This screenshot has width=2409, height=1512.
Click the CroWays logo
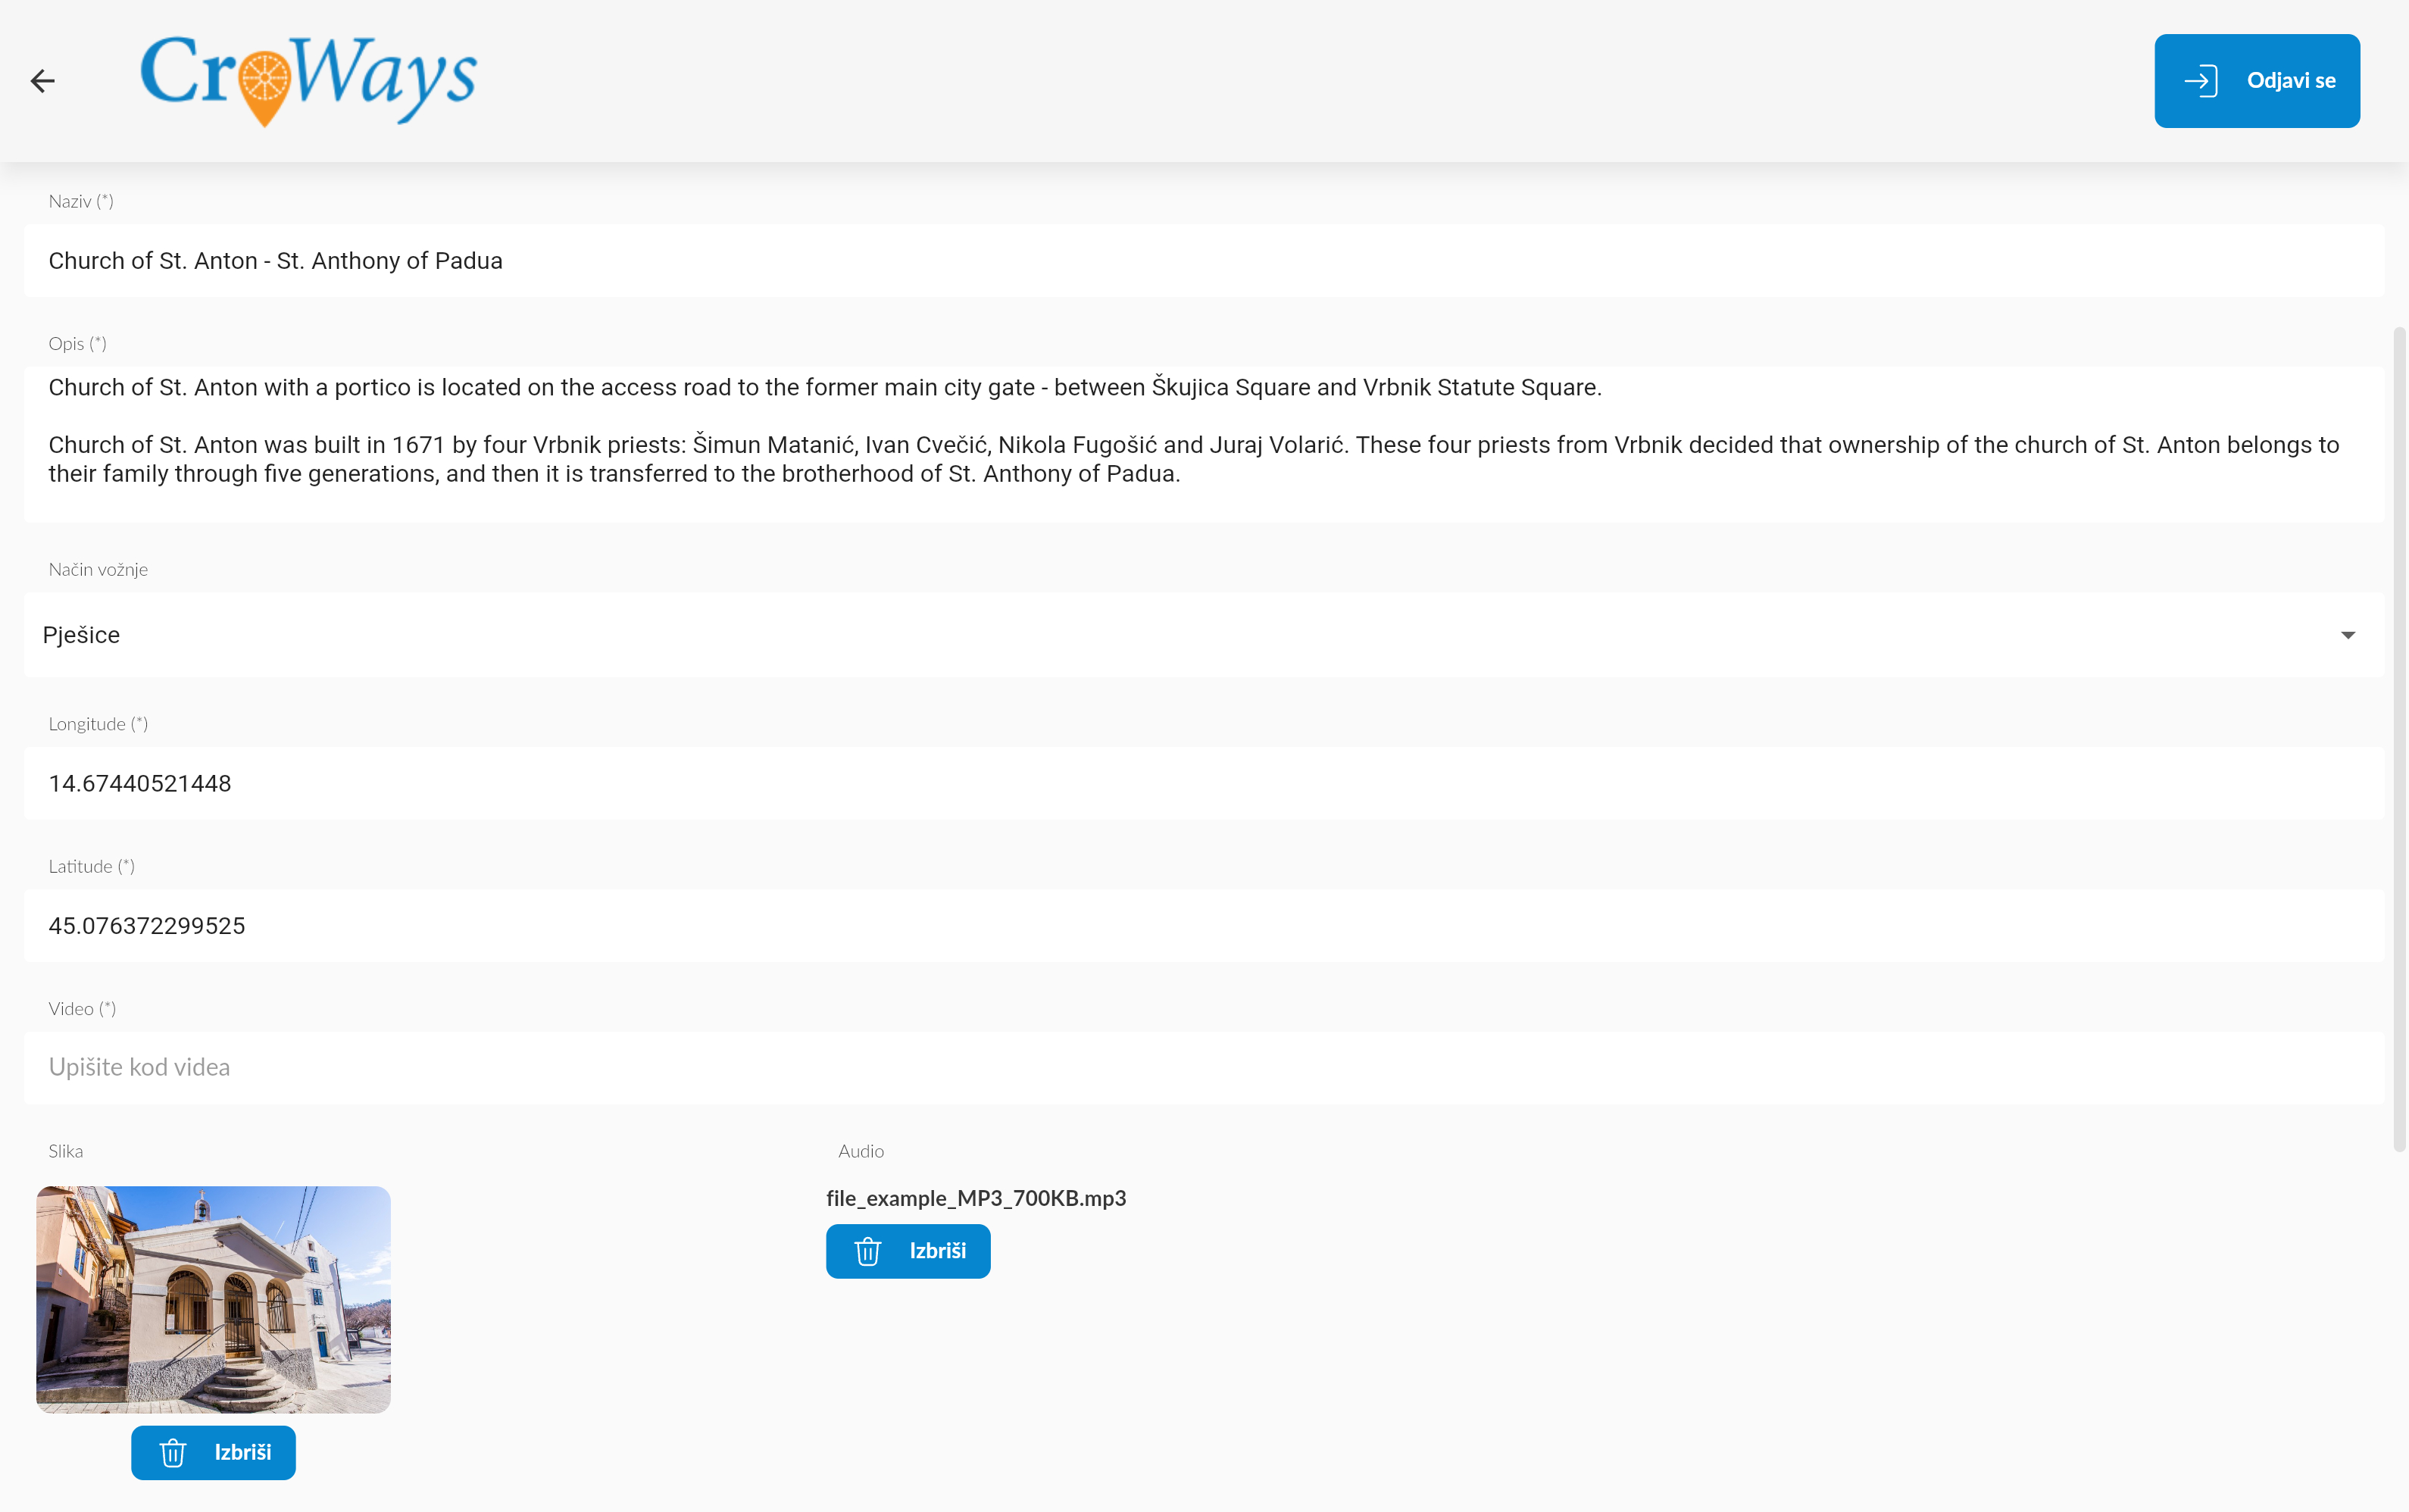pos(308,80)
